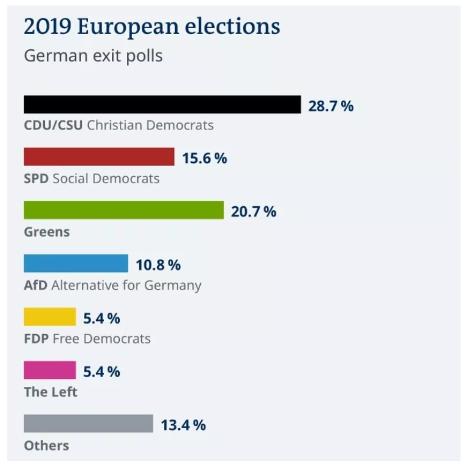Click the black CDU/CSU bar
This screenshot has height=469, width=469.
click(x=162, y=105)
